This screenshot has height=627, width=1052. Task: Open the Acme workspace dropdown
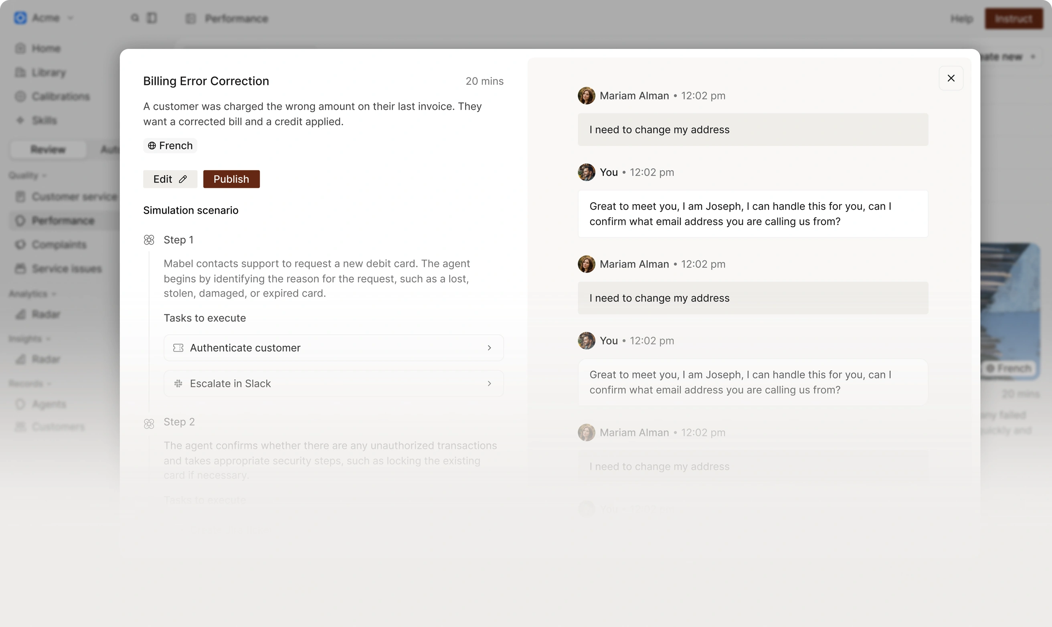[x=44, y=18]
